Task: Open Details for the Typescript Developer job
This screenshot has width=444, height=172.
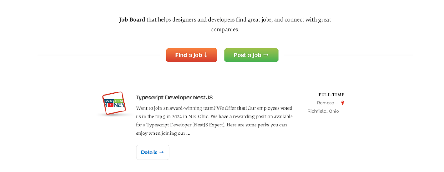Action: 153,152
